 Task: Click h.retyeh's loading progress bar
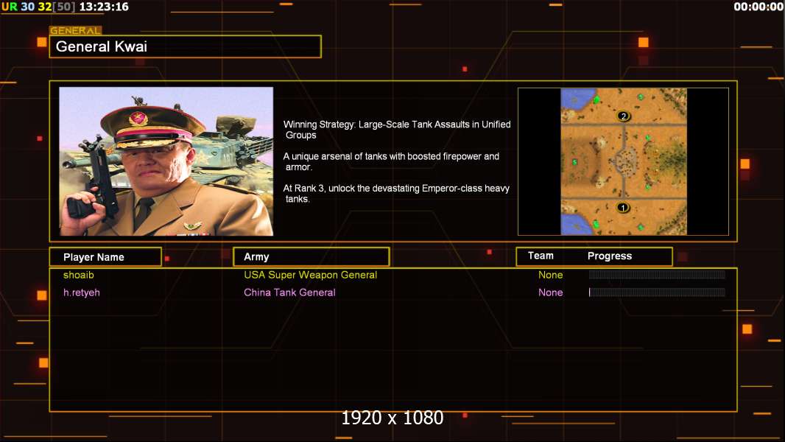click(657, 292)
